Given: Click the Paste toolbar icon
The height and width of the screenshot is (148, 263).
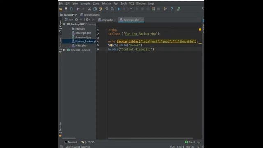Looking at the screenshot, I should [100, 9].
